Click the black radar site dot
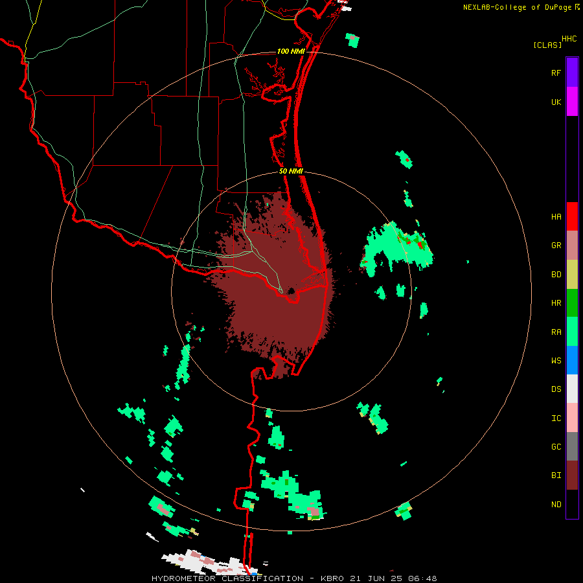The width and height of the screenshot is (583, 583). point(290,291)
